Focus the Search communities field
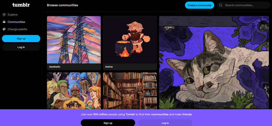272x126 pixels. pos(244,5)
